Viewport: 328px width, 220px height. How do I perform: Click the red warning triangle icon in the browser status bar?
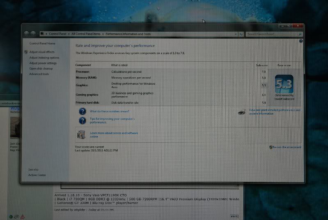23,217
